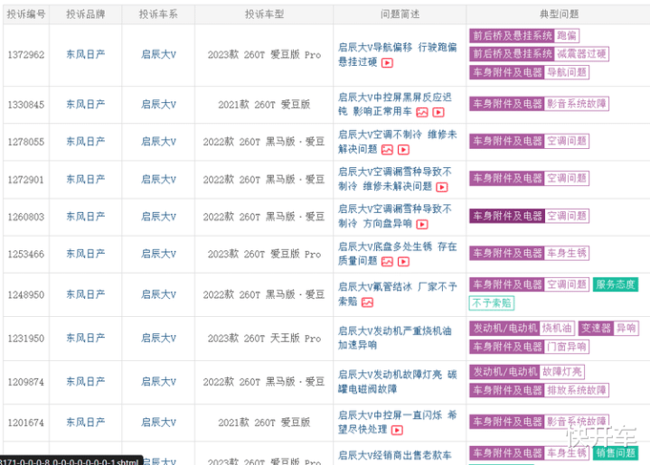The width and height of the screenshot is (650, 465).
Task: Open complaint 启辰大V发动机严重烧机油
Action: [395, 338]
